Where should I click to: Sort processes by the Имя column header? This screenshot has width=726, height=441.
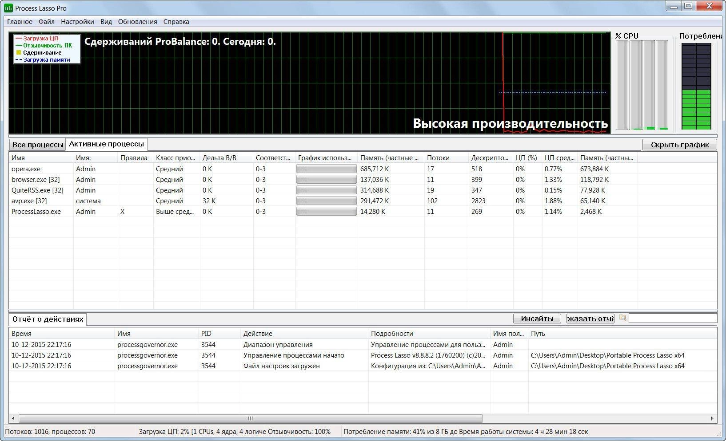pos(41,157)
